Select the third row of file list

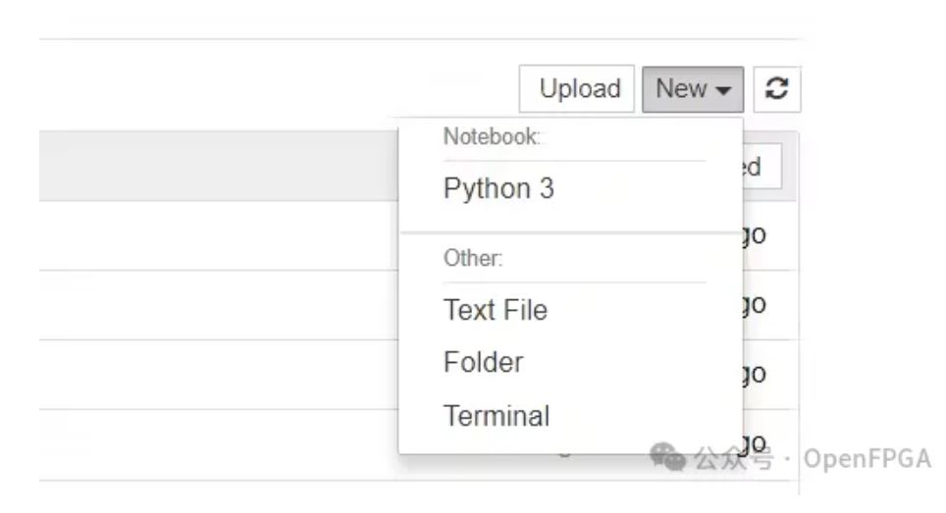click(216, 375)
